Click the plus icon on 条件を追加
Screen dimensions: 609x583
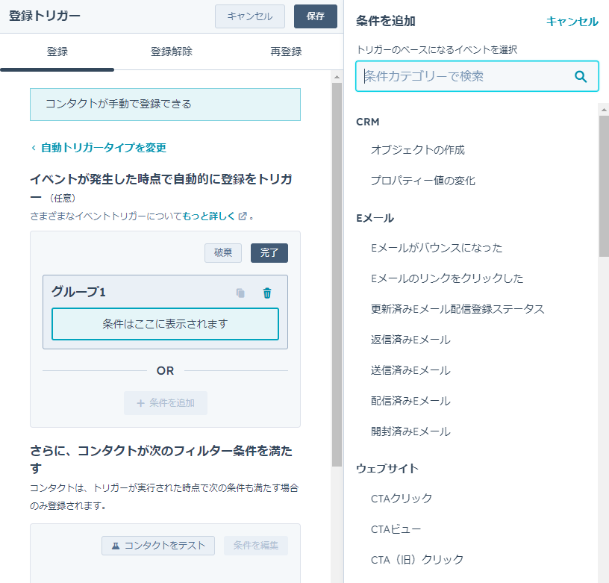140,403
